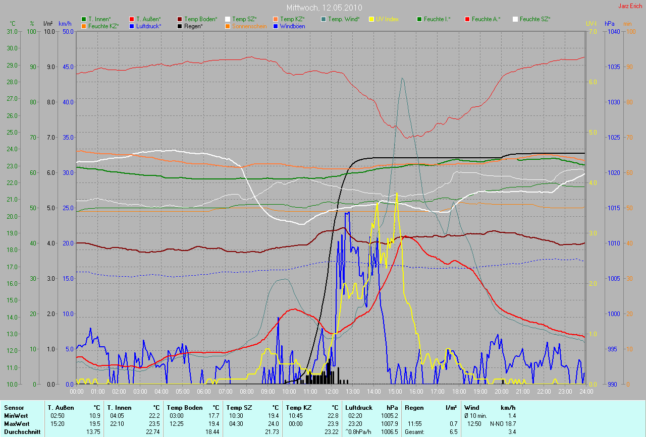This screenshot has width=646, height=437.
Task: Click the Feuchte I. legend label
Action: click(x=437, y=19)
